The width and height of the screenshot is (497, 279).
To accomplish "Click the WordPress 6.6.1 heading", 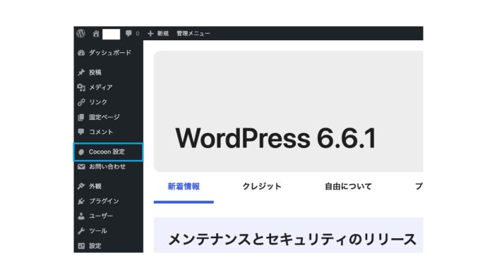I will pos(276,138).
